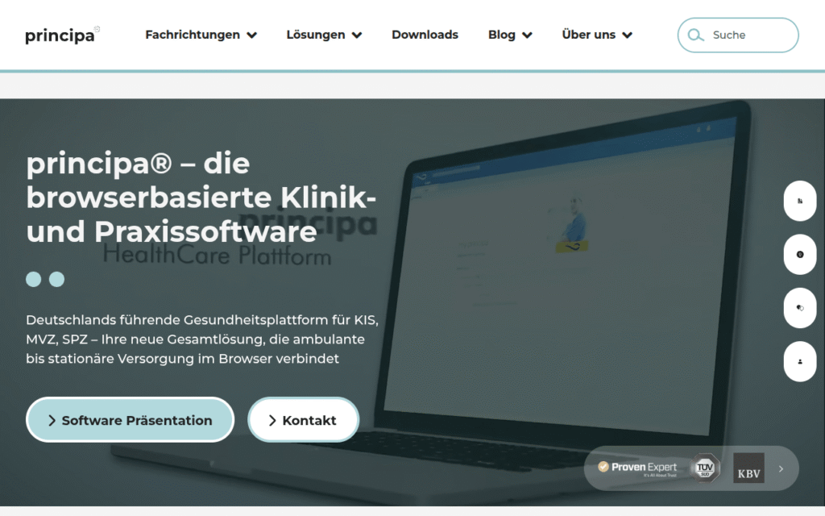Click the magnifier icon in the search box
This screenshot has width=825, height=516.
(695, 35)
